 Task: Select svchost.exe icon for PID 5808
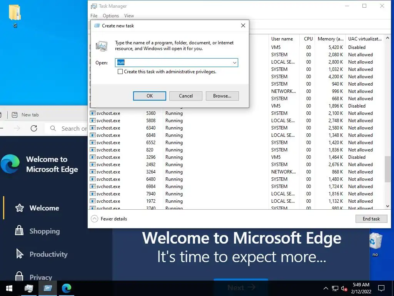click(93, 121)
